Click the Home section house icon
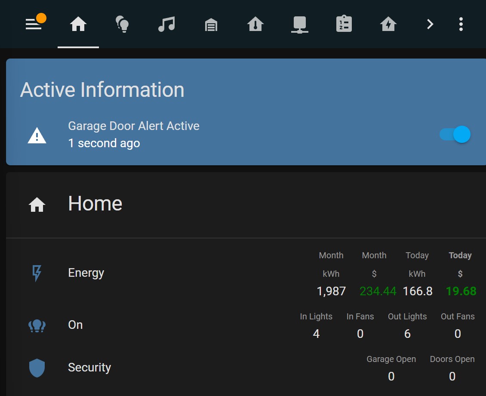The height and width of the screenshot is (396, 486). [x=37, y=204]
